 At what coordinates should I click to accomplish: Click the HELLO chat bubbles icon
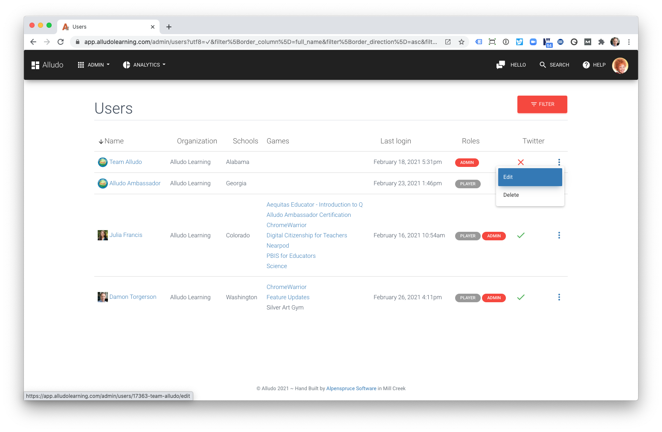point(500,64)
